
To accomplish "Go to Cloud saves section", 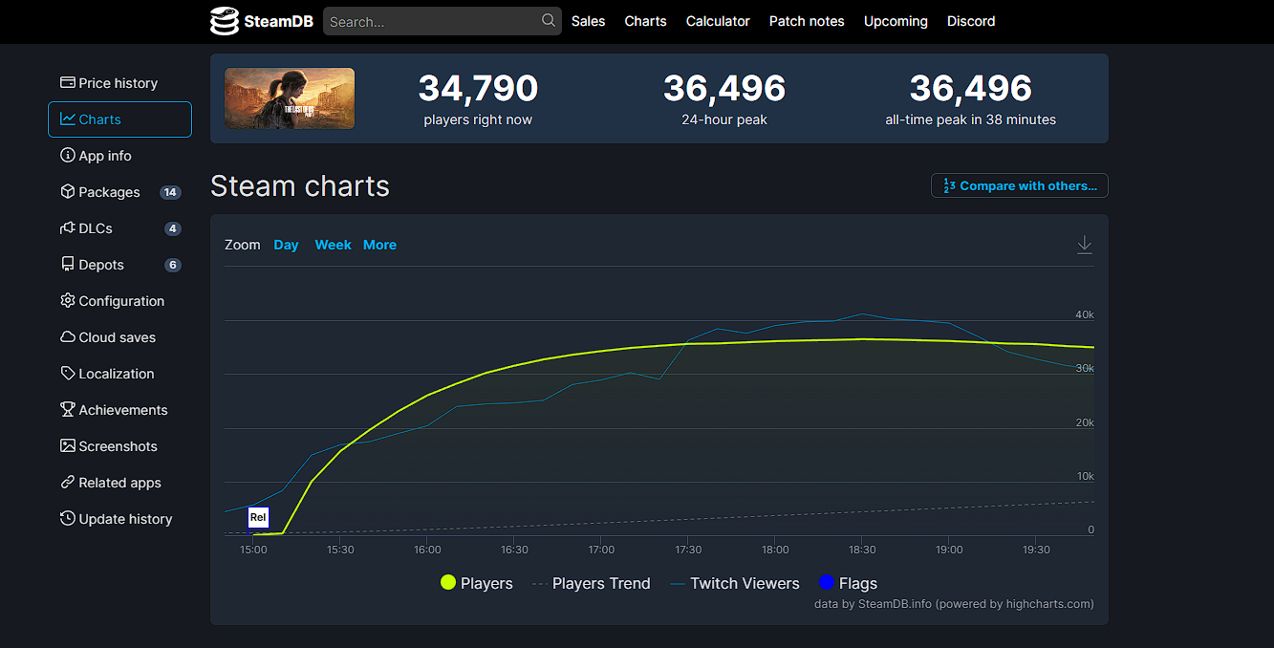I will [117, 337].
